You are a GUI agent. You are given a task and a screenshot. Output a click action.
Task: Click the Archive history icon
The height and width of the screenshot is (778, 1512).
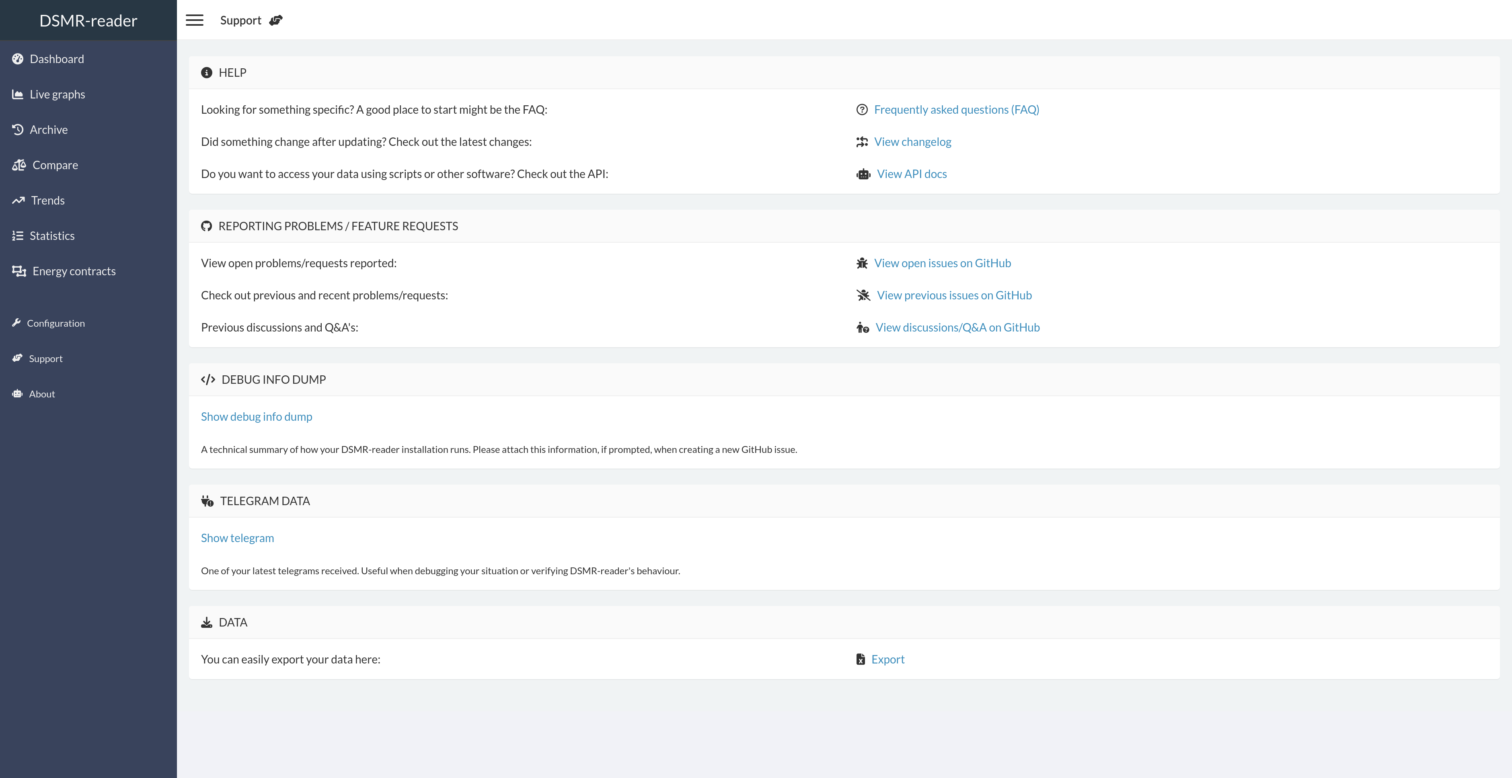(18, 130)
